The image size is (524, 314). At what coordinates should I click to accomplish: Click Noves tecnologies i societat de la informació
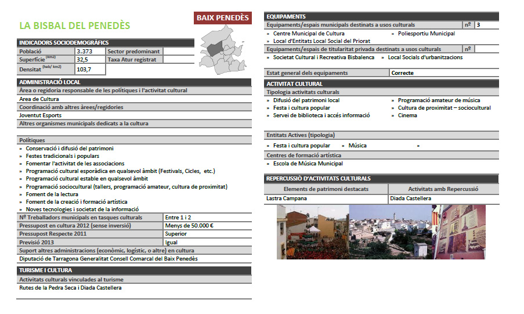pos(82,210)
